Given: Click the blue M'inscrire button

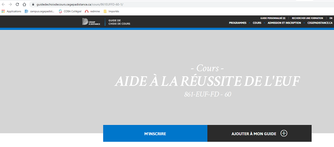Looking at the screenshot, I should [x=155, y=133].
